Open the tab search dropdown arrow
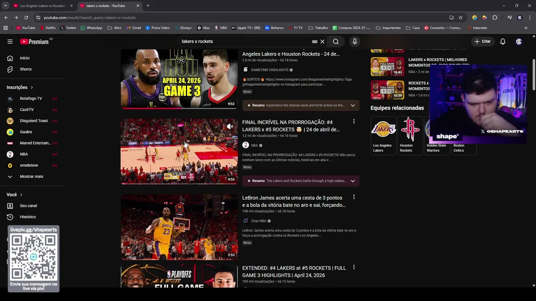The image size is (536, 301). 5,6
